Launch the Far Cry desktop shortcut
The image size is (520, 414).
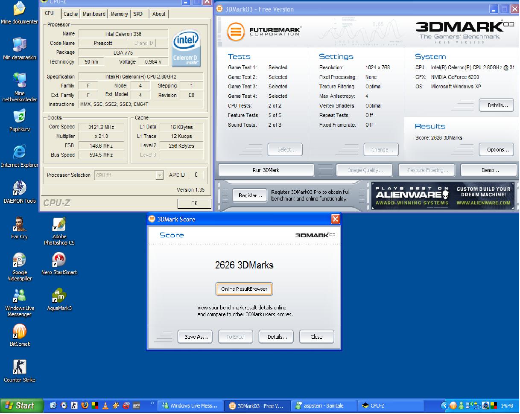[19, 228]
